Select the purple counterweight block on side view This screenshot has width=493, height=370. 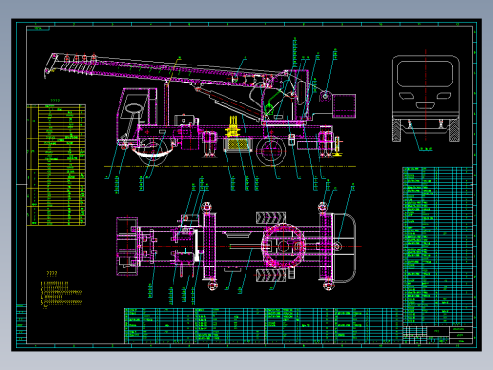pyautogui.click(x=343, y=105)
